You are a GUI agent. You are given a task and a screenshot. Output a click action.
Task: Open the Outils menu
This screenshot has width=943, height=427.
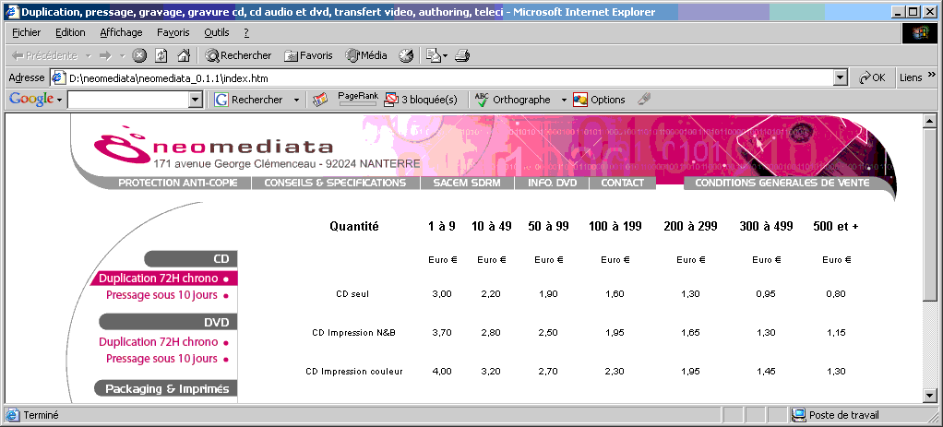pyautogui.click(x=217, y=32)
